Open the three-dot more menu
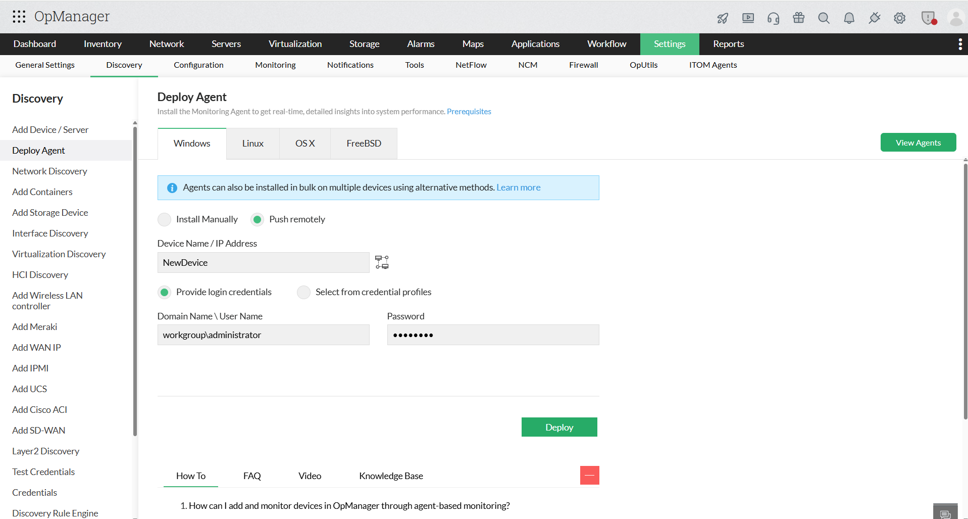The width and height of the screenshot is (968, 519). [960, 44]
